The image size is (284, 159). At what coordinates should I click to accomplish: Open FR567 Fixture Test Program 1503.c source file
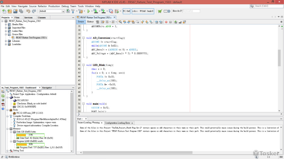tap(31, 38)
